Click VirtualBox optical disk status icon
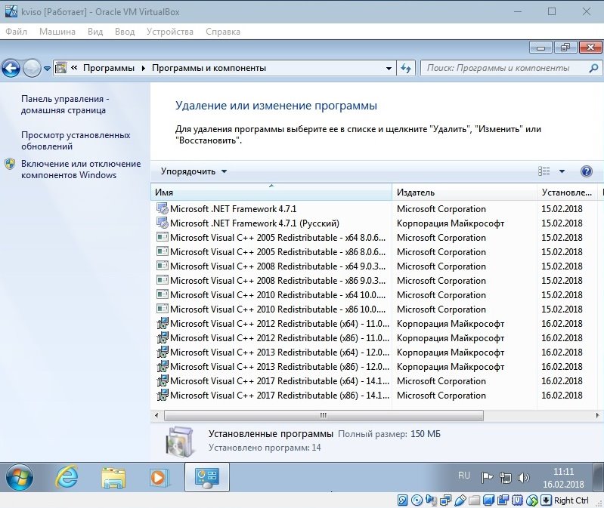This screenshot has height=508, width=604. 417,500
